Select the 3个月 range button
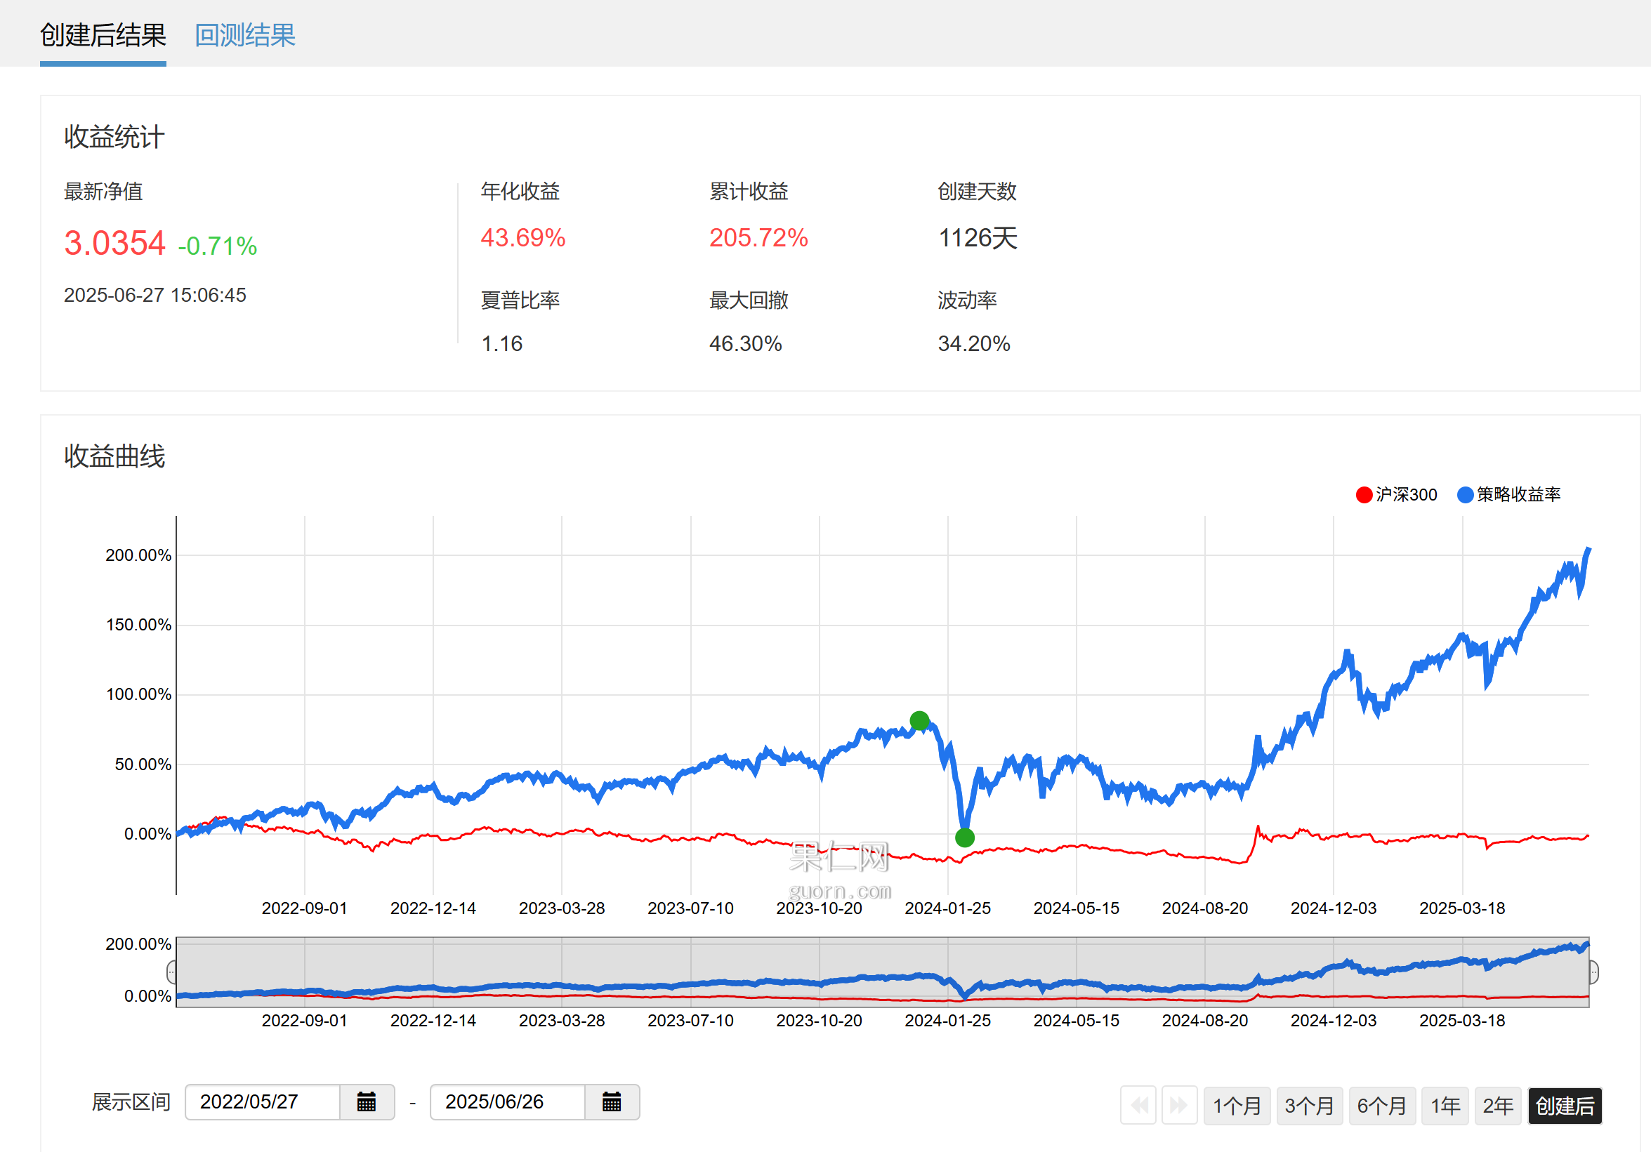The image size is (1651, 1152). coord(1309,1105)
